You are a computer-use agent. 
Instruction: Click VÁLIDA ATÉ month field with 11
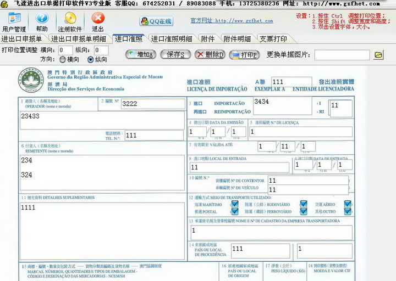coord(288,146)
